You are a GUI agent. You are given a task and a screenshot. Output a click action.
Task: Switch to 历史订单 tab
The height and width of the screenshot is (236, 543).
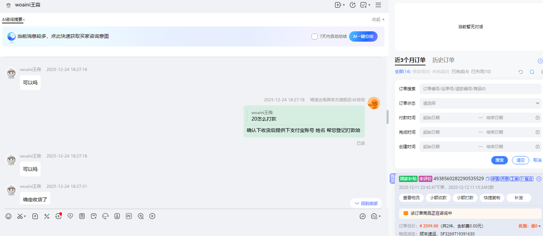[x=443, y=60]
